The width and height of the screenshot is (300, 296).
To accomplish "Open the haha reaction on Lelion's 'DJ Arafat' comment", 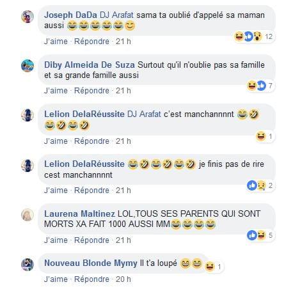I will 264,136.
